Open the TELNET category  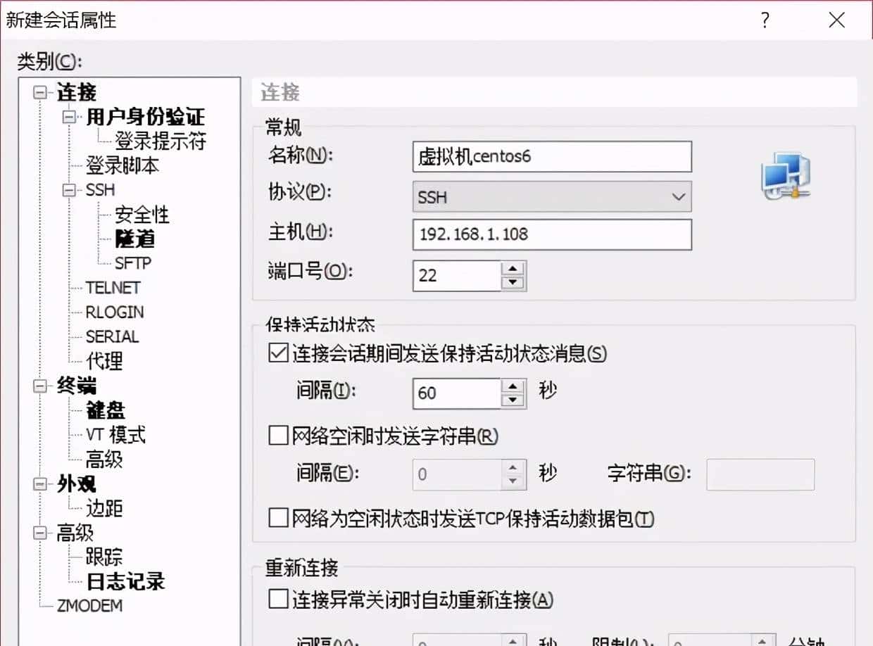coord(115,287)
